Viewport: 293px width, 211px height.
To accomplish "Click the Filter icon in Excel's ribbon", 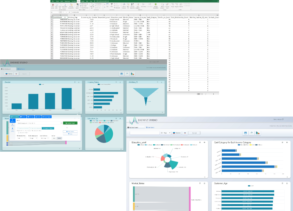I will tap(112, 5).
